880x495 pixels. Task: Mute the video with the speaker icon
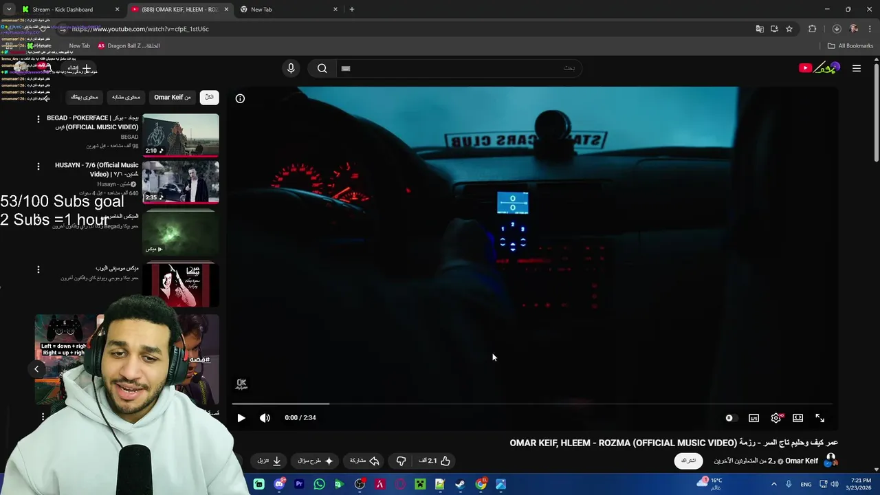point(265,418)
